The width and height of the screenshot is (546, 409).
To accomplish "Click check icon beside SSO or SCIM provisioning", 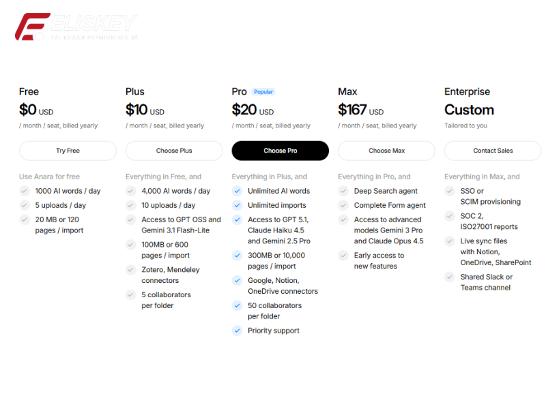I will coord(450,191).
